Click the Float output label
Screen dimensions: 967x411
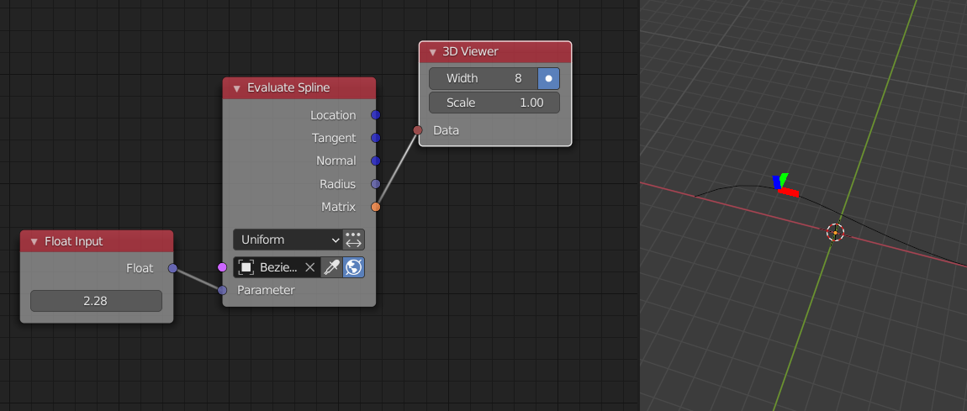coord(140,268)
